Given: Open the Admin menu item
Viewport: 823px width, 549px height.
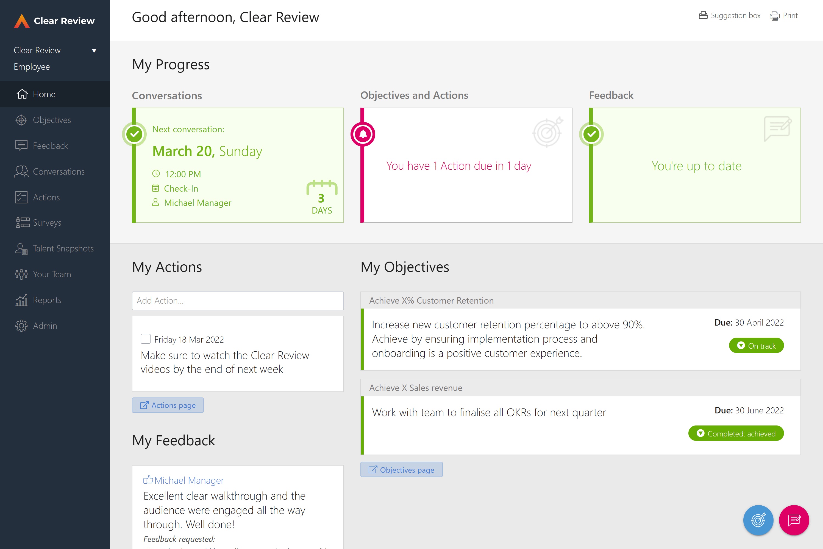Looking at the screenshot, I should point(45,325).
